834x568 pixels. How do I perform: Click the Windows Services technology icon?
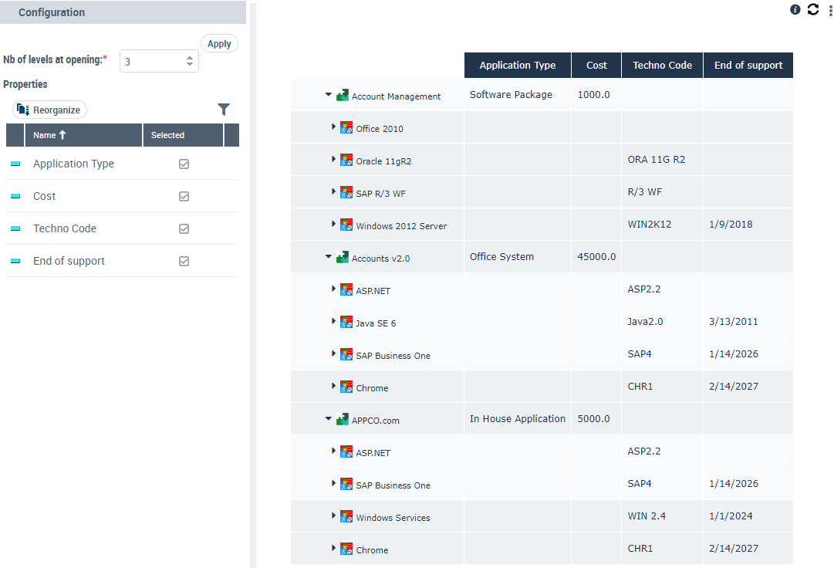346,517
